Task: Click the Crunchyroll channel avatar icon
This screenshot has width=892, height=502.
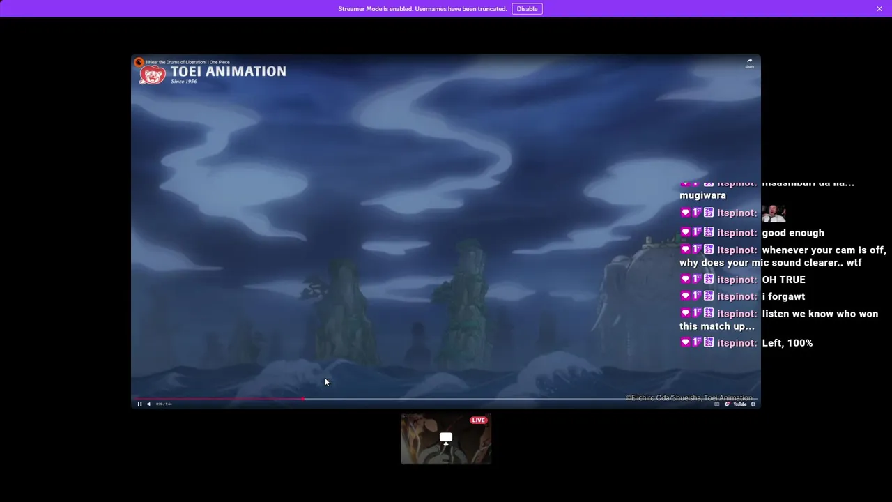Action: coord(139,62)
